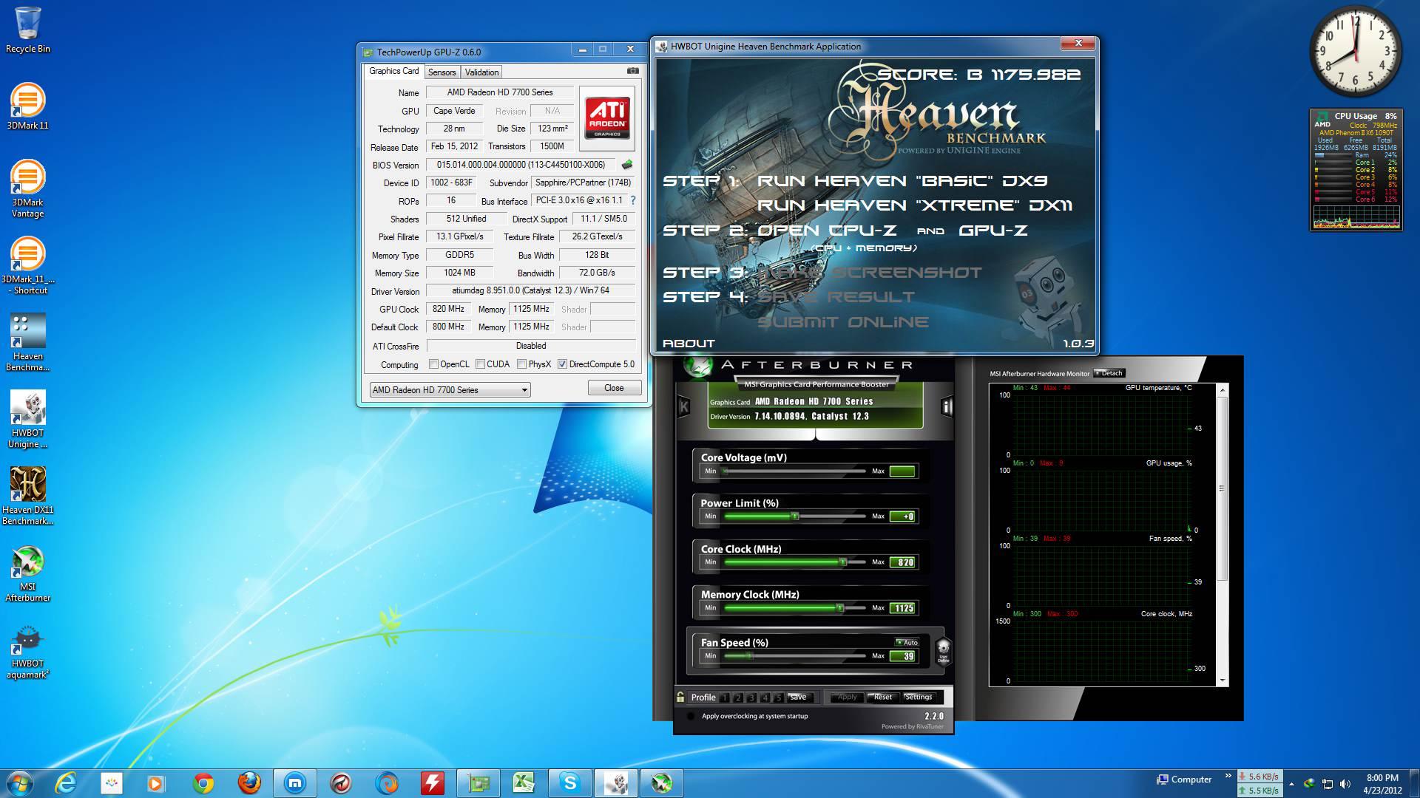Select the Heaven Benchmark desktop icon
Screen dimensions: 1420x798
click(27, 342)
